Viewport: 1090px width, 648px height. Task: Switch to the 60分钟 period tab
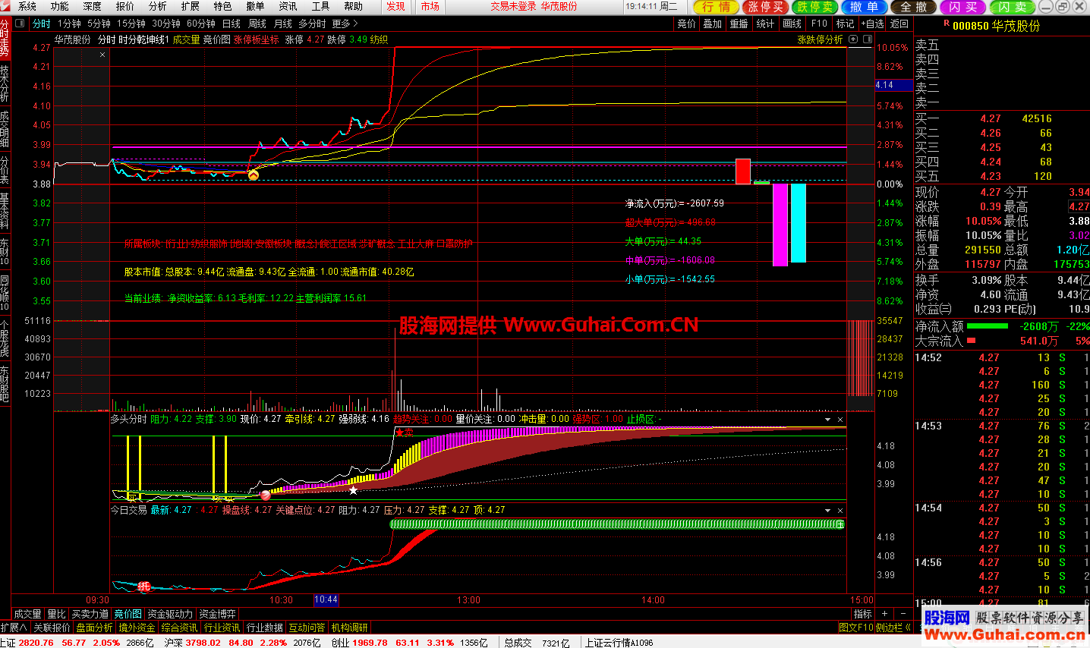click(201, 24)
